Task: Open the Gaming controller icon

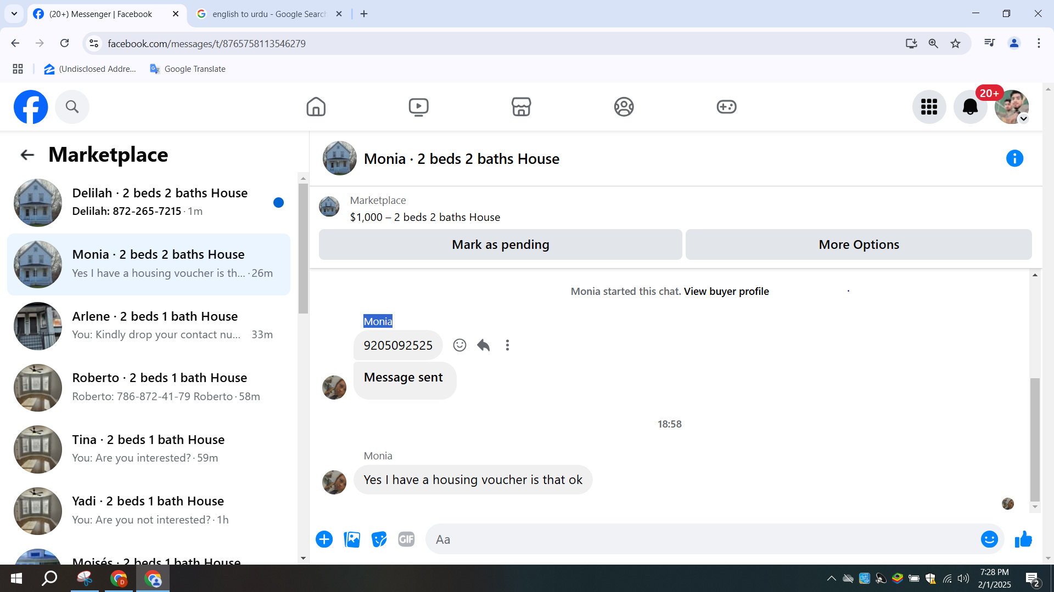Action: (x=726, y=107)
